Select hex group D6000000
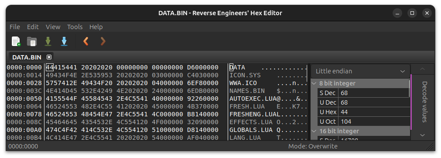 pyautogui.click(x=203, y=67)
